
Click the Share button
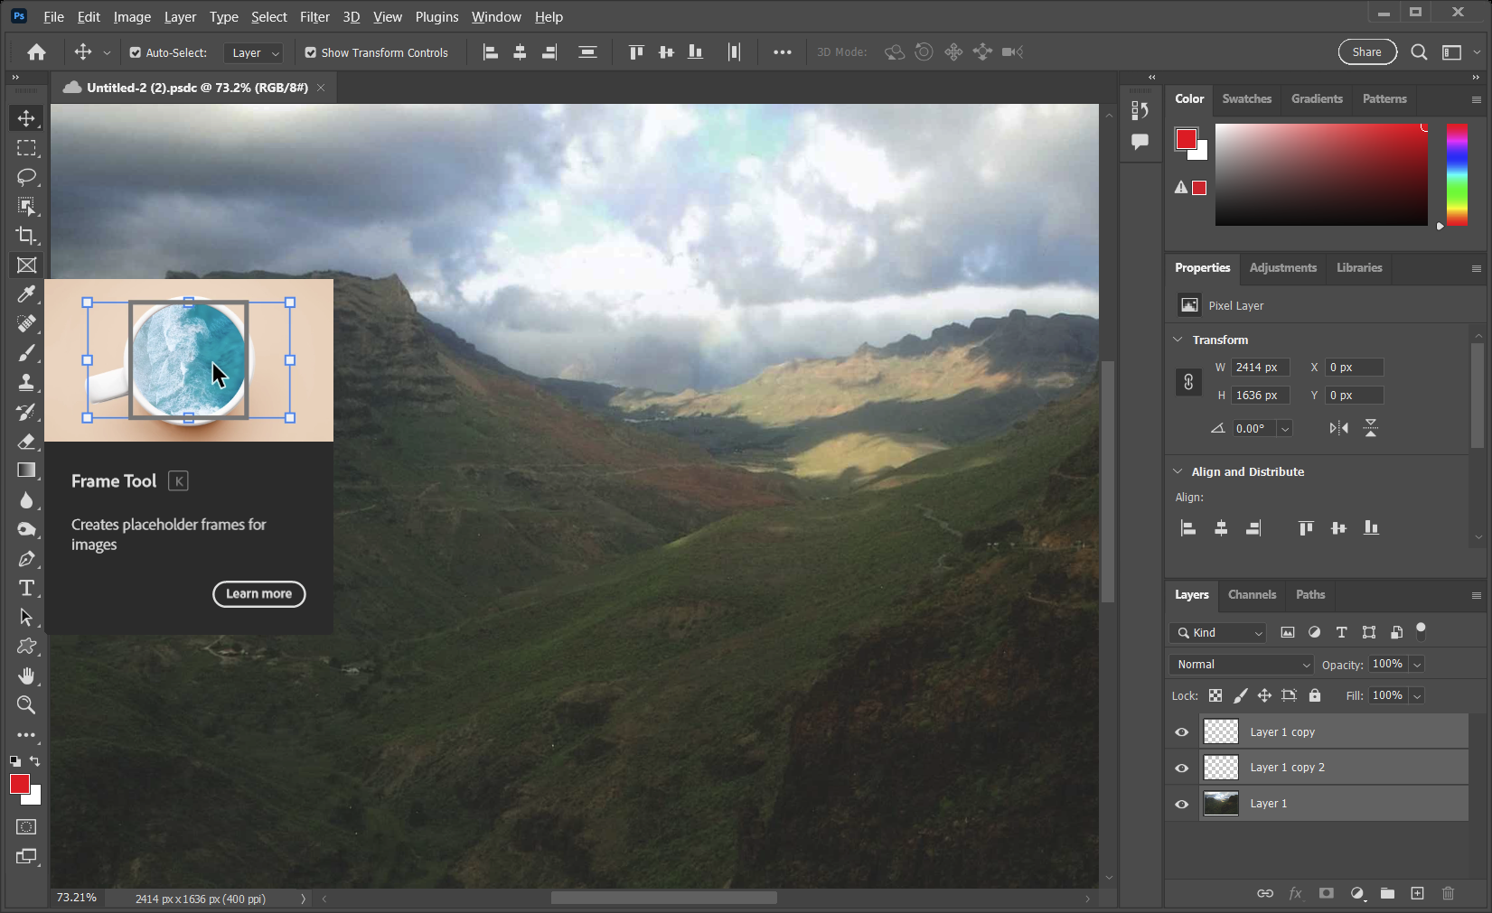(x=1366, y=51)
